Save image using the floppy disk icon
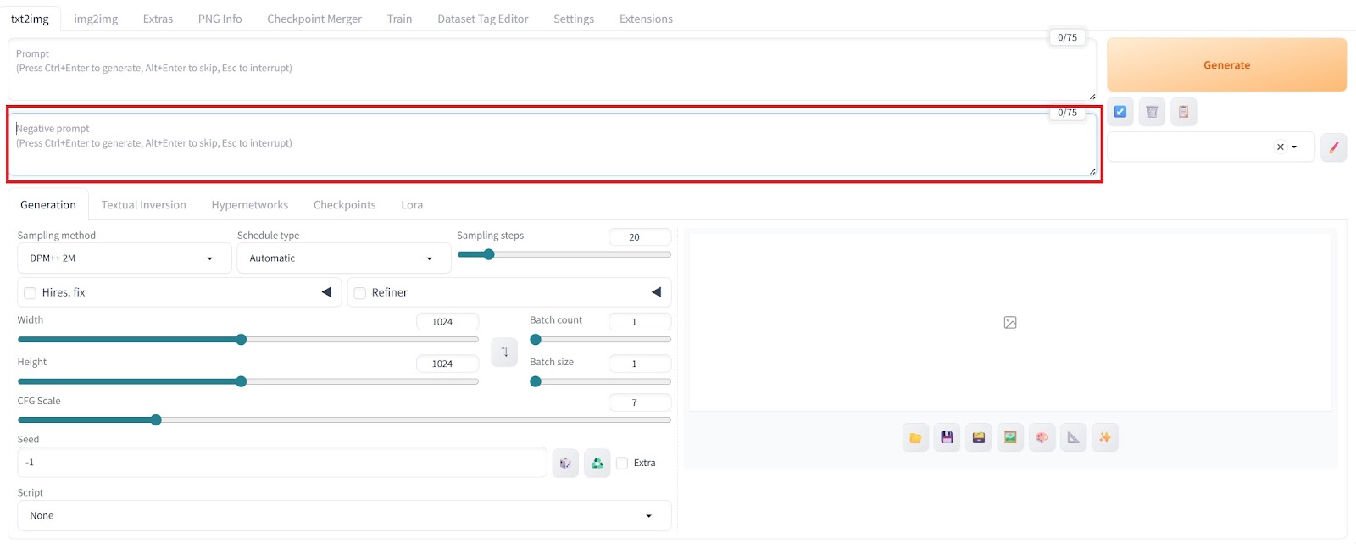 (x=947, y=438)
